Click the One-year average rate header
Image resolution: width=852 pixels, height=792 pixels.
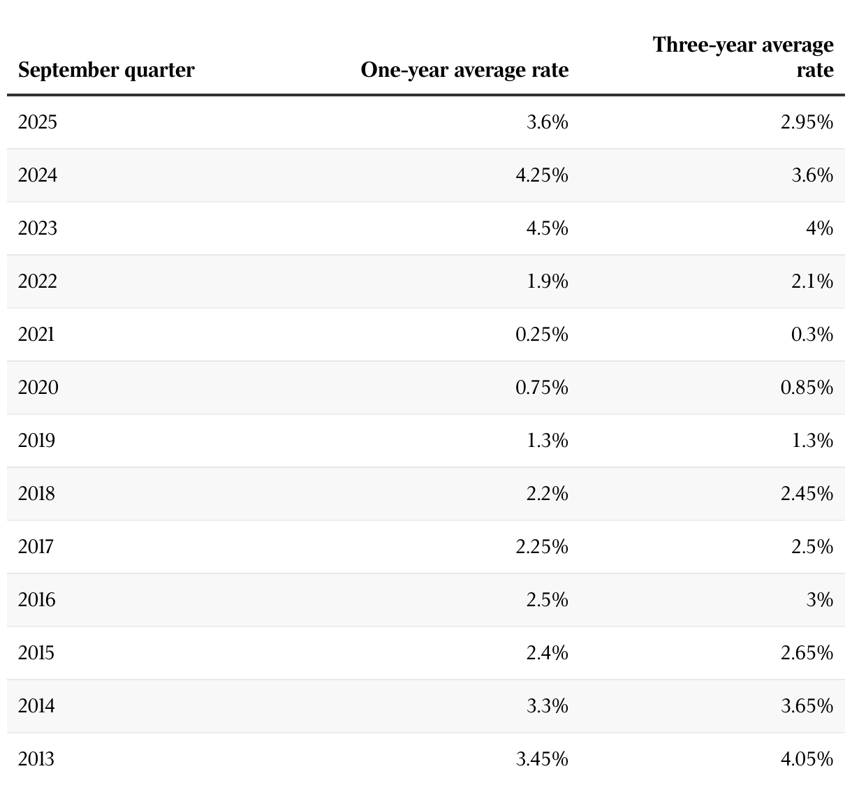click(464, 71)
